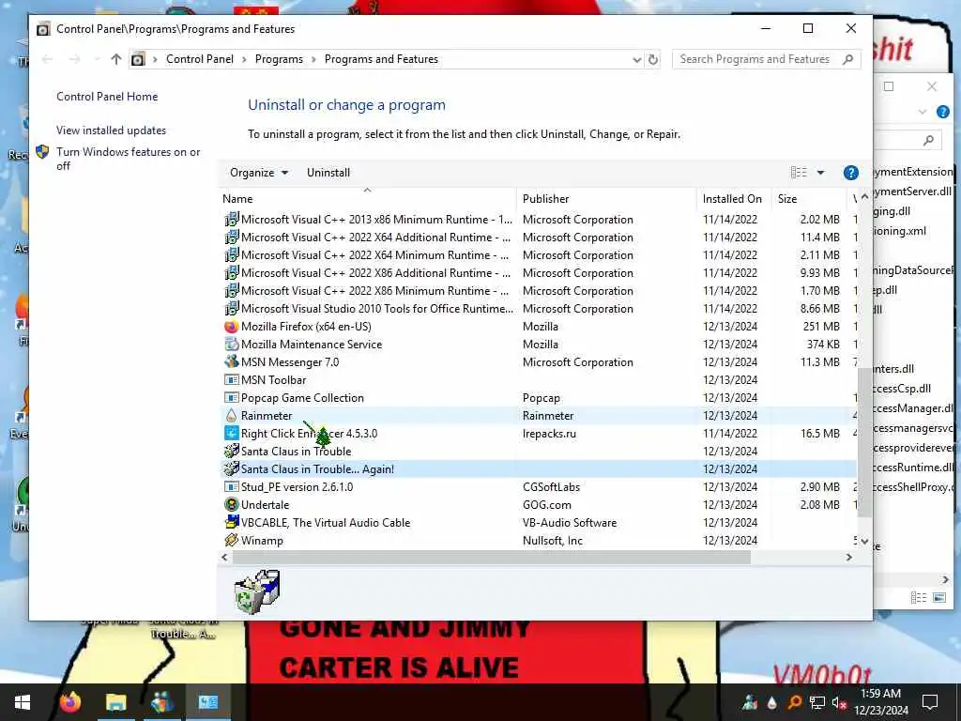
Task: Open the Windows Start menu
Action: 23,702
